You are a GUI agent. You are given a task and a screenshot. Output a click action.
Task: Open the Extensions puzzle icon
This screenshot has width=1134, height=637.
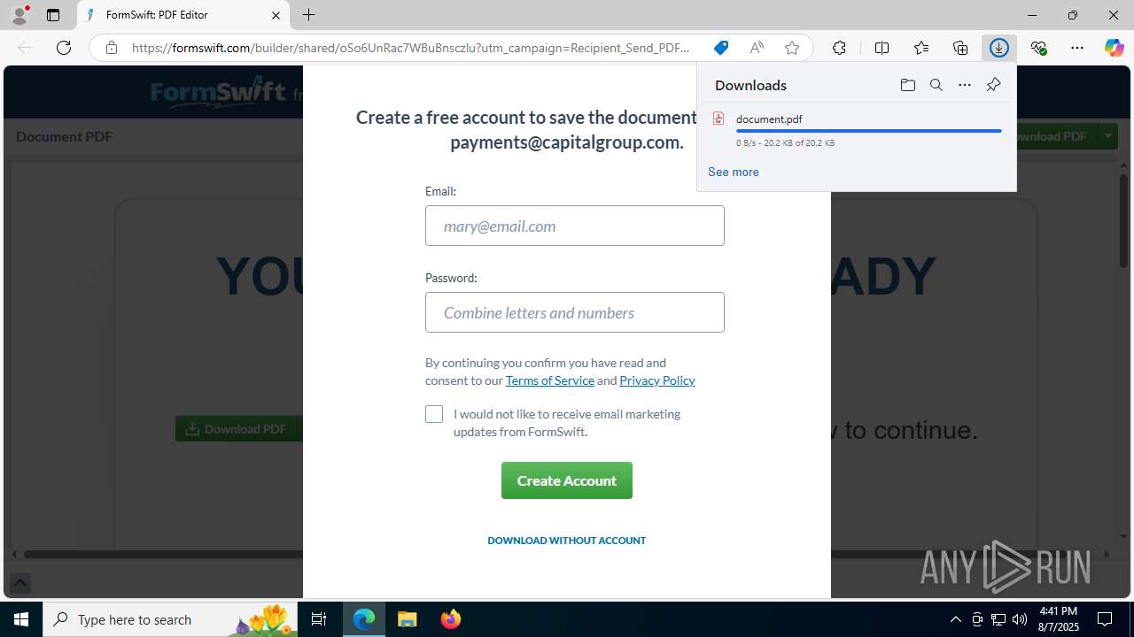pyautogui.click(x=839, y=48)
